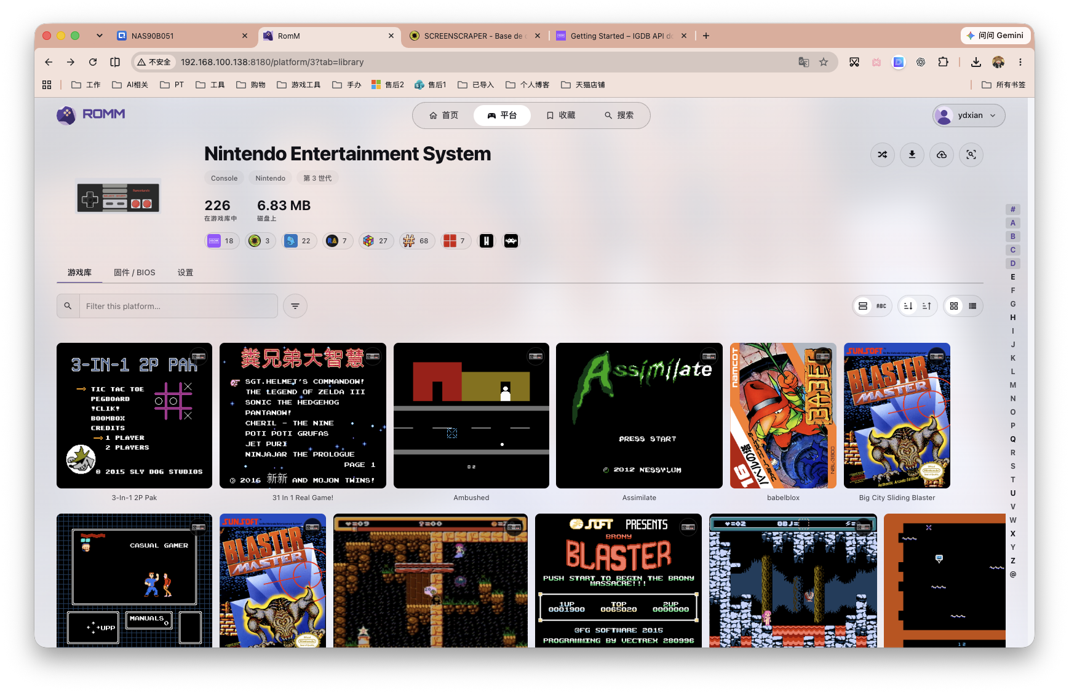The width and height of the screenshot is (1069, 693).
Task: Open the babelblox game cover
Action: pos(783,415)
